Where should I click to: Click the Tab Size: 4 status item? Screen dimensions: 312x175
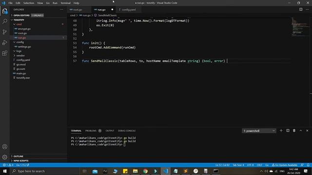238,165
